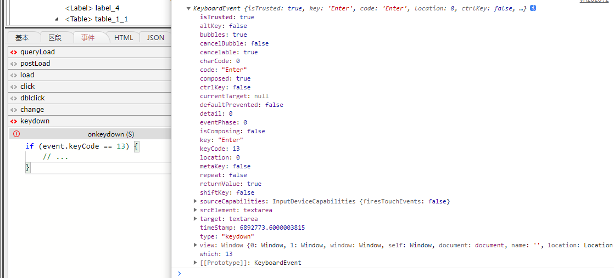The width and height of the screenshot is (614, 278).
Task: Click the isComposing: false property
Action: coord(232,131)
